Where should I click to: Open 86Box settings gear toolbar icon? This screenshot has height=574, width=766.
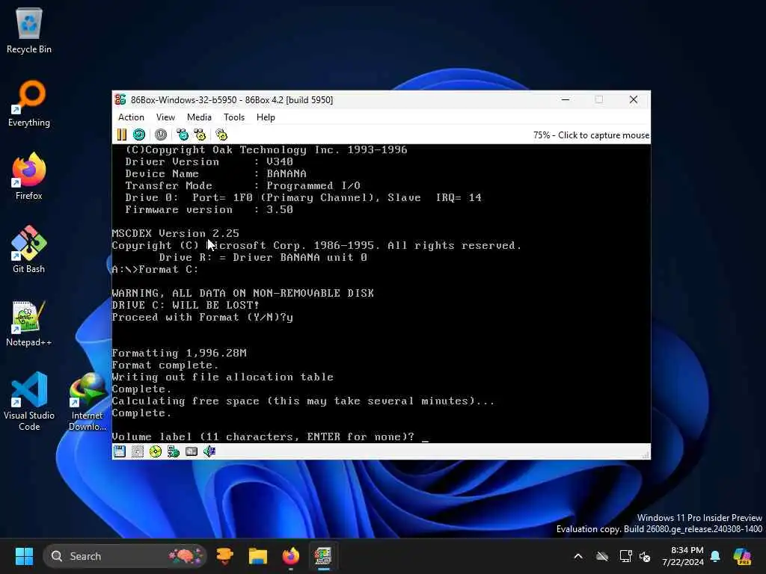tap(221, 135)
